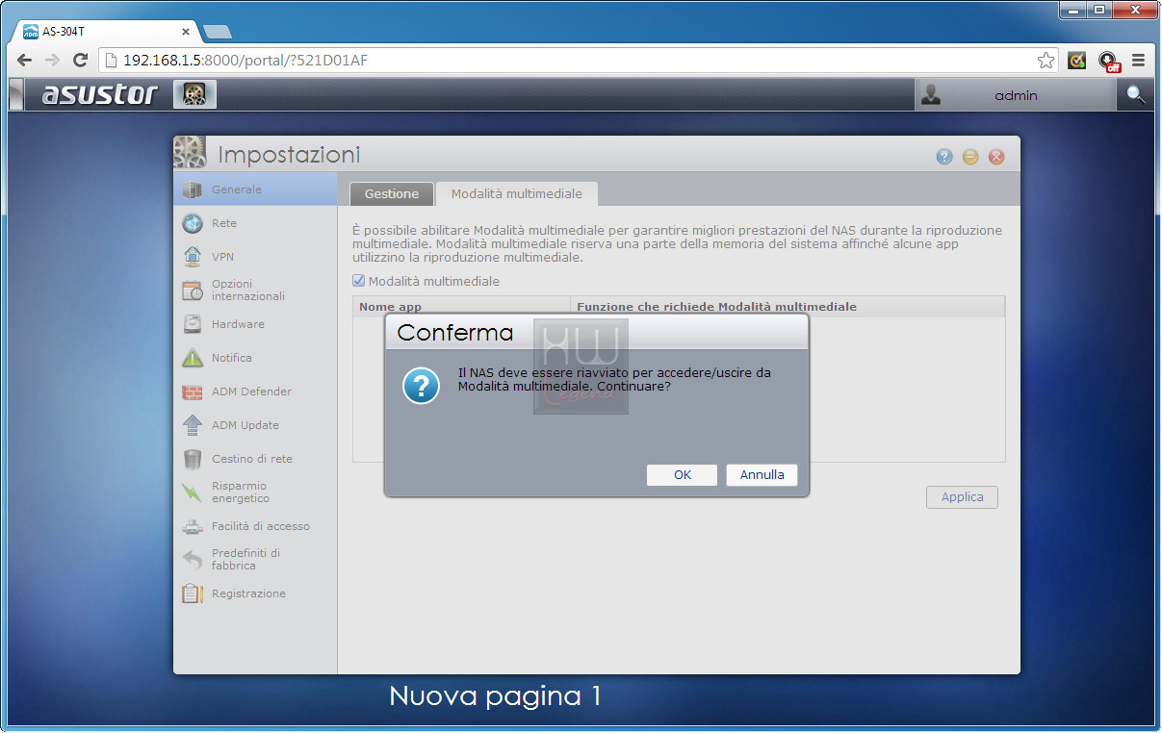Open the Cestino di rete trash icon
Viewport: 1162px width, 733px height.
pos(193,459)
